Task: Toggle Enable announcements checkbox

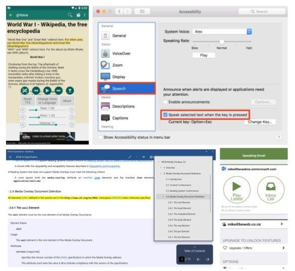Action: [x=165, y=102]
